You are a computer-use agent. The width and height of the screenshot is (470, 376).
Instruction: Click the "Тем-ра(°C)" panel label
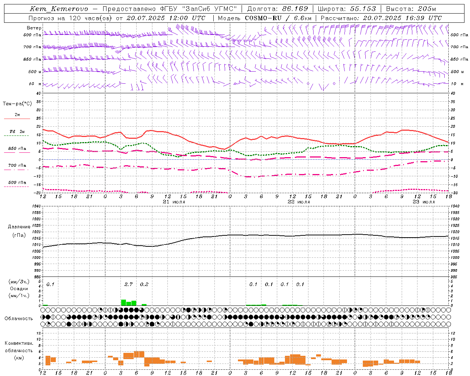coord(17,104)
